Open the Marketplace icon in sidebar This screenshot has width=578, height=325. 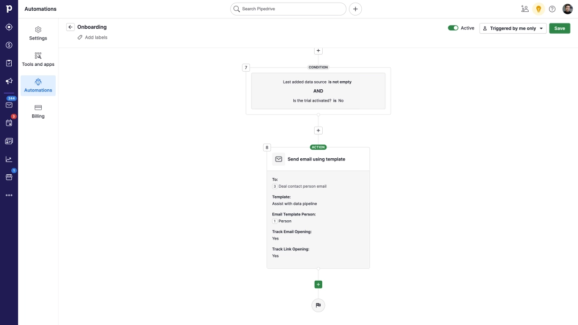(x=9, y=177)
